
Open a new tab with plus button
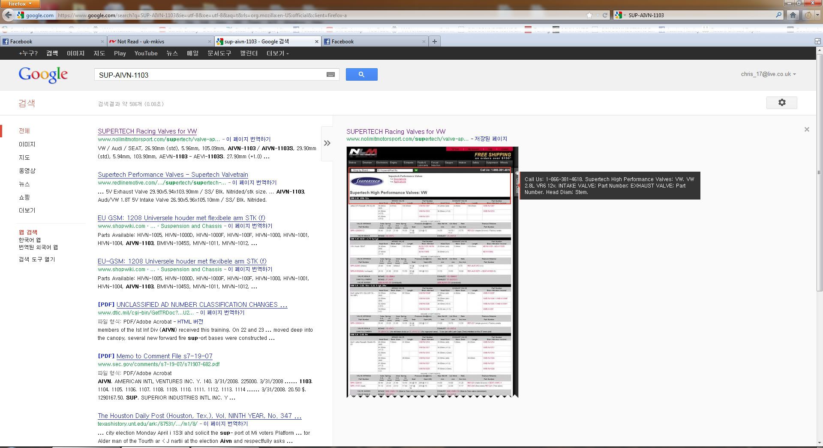tap(434, 42)
